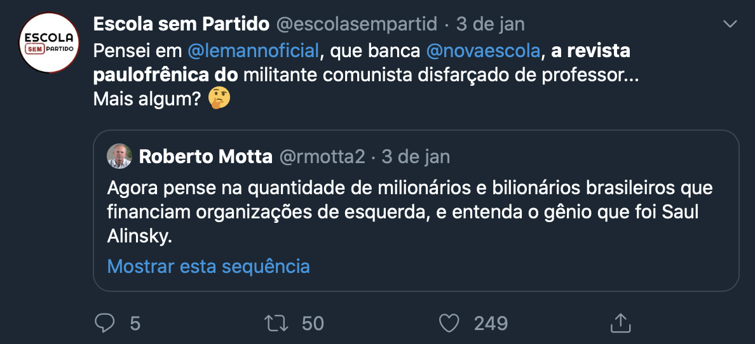Click the reply speech bubble icon
755x344 pixels.
tap(104, 323)
